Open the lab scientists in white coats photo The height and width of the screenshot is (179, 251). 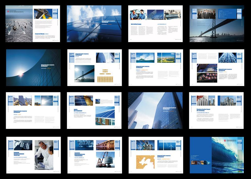[44, 155]
